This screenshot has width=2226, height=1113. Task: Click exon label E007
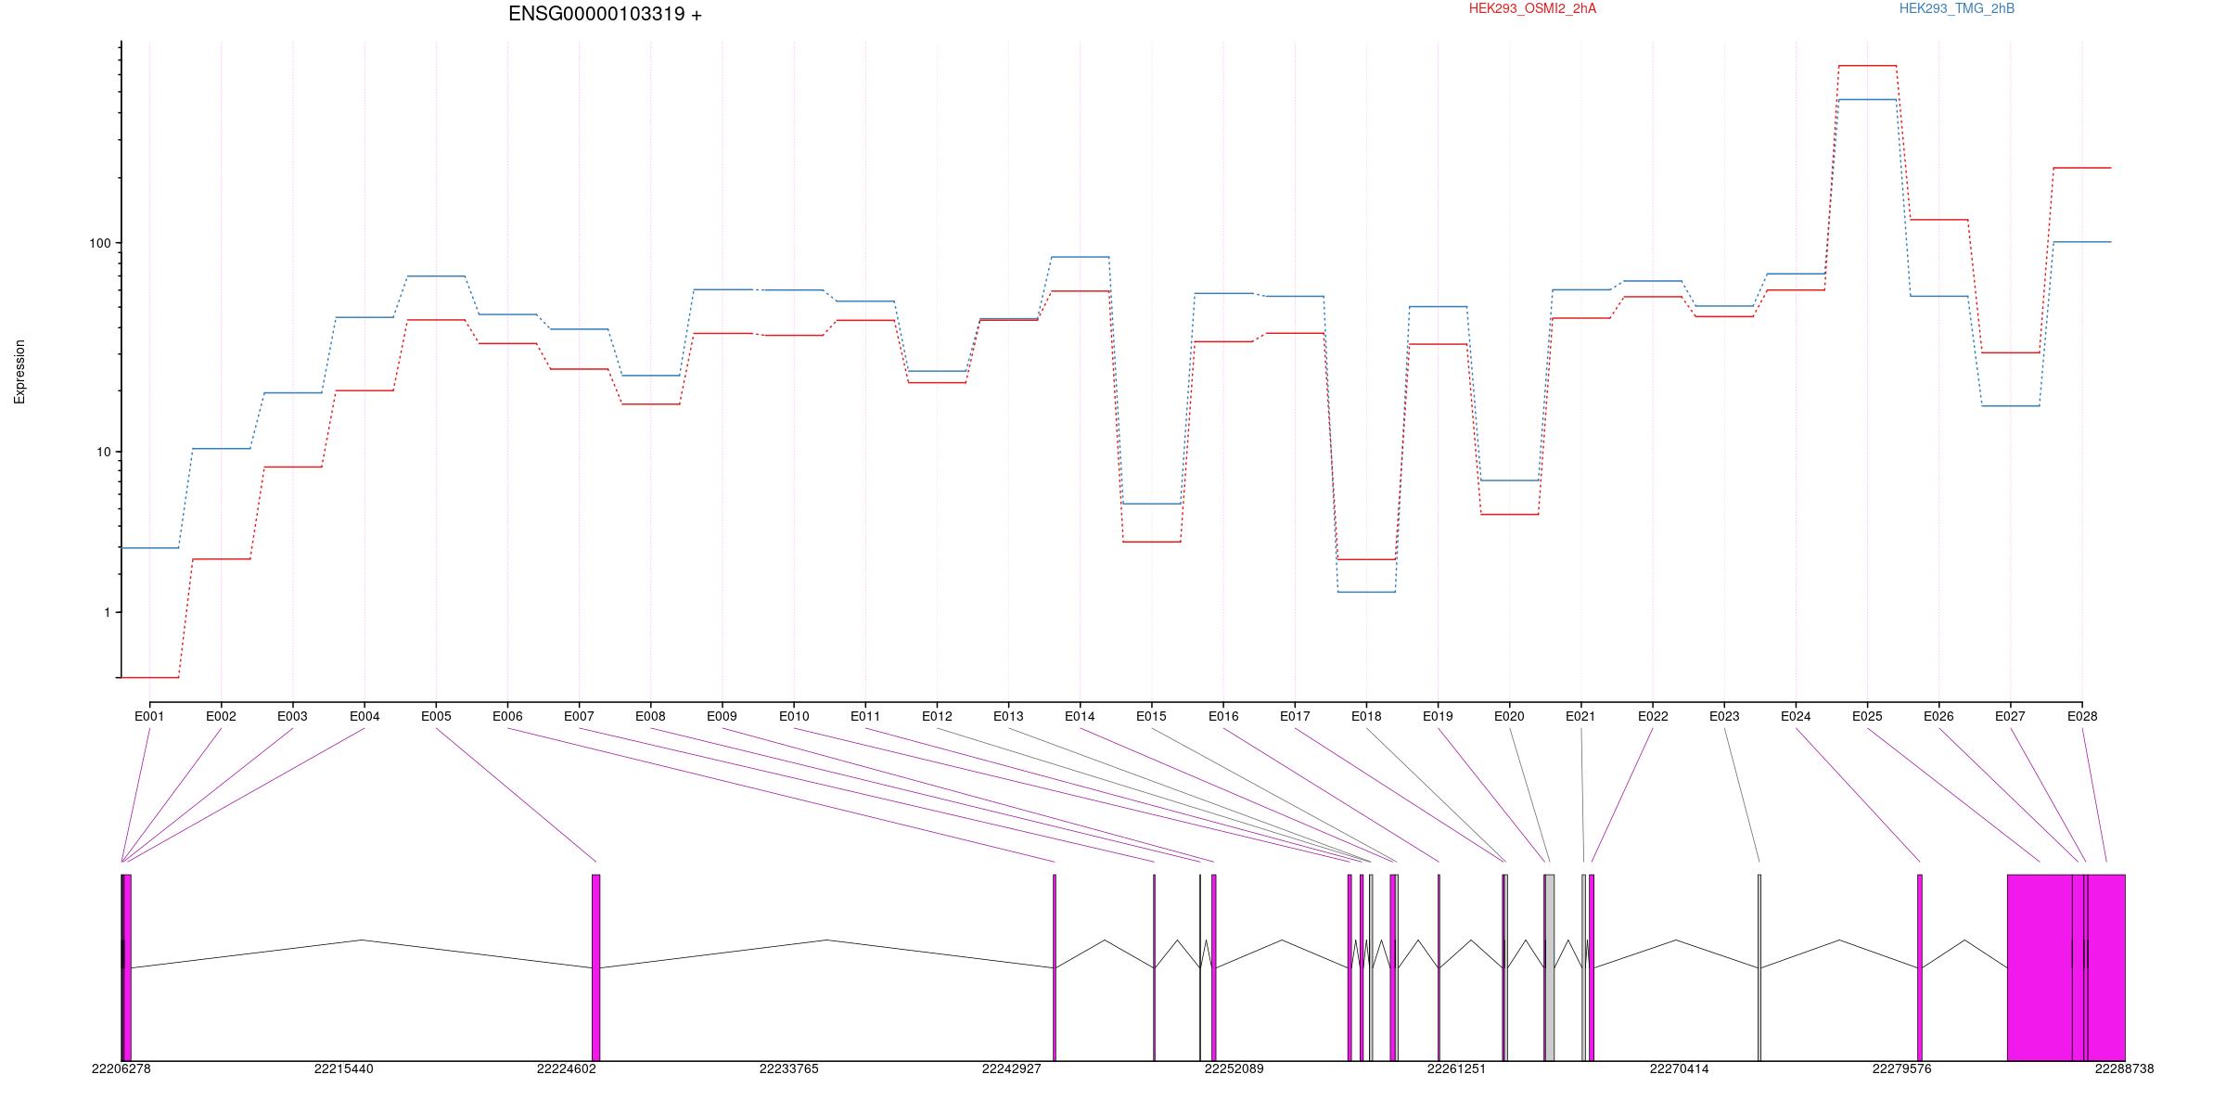pyautogui.click(x=579, y=716)
